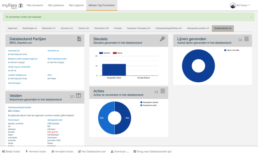Run Verwerk Acties in bottom toolbar
This screenshot has height=156, width=258.
pos(36,152)
